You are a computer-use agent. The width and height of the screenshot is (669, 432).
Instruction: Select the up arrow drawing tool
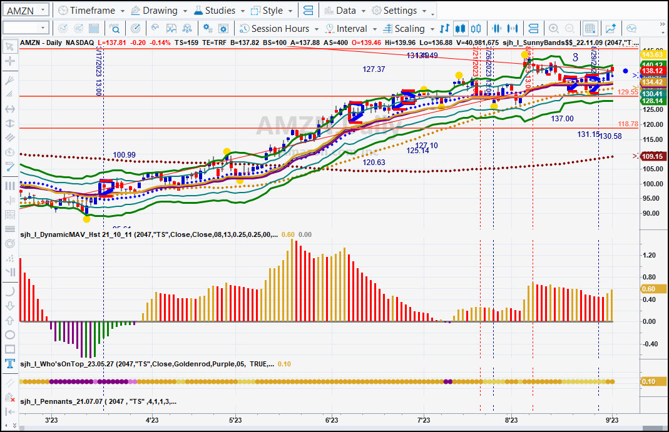(x=10, y=320)
